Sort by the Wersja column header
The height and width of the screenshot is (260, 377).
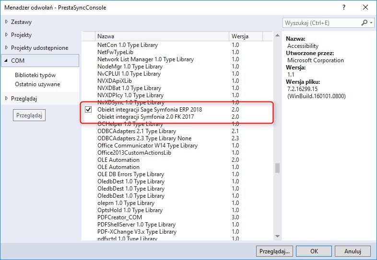click(246, 36)
